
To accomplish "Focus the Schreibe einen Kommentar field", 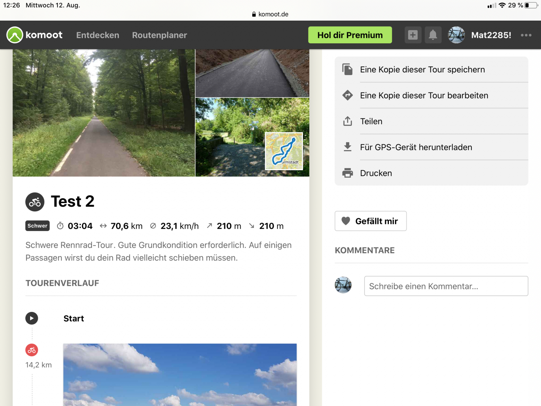I will click(x=446, y=286).
